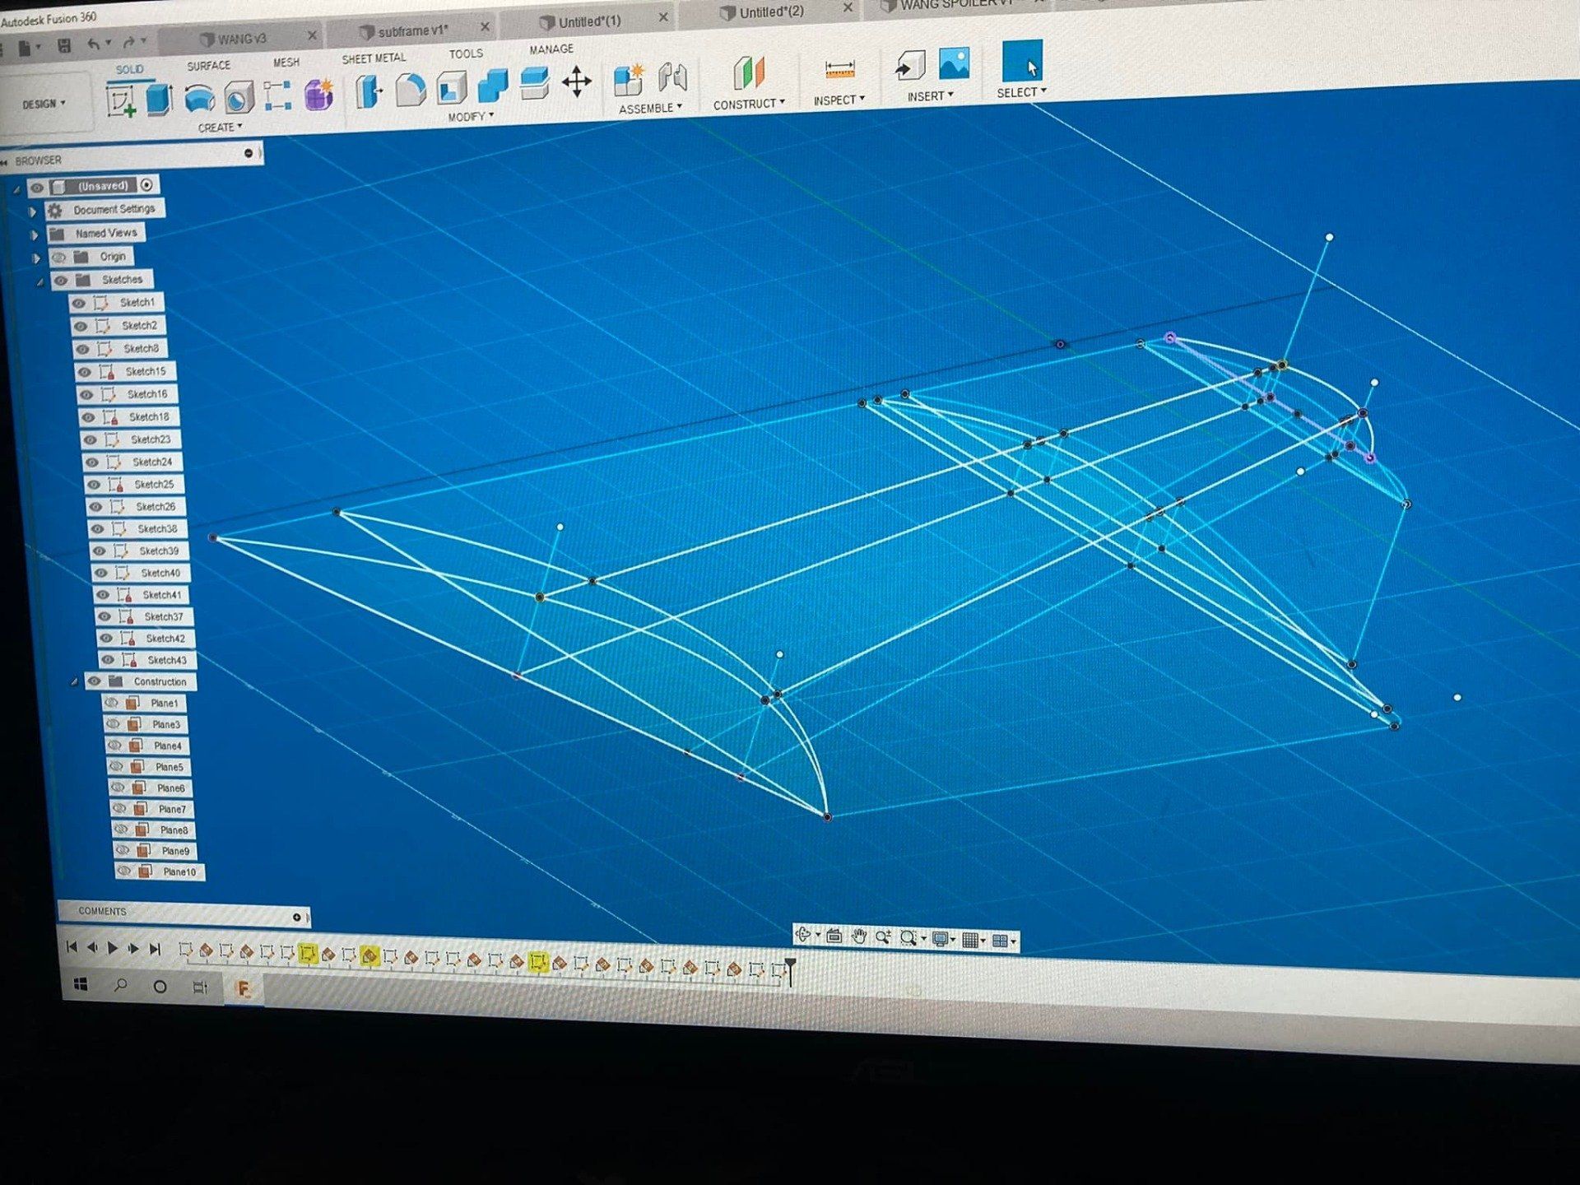Open the Joint tool in Assemble
Screen dimensions: 1580x1185
(672, 78)
